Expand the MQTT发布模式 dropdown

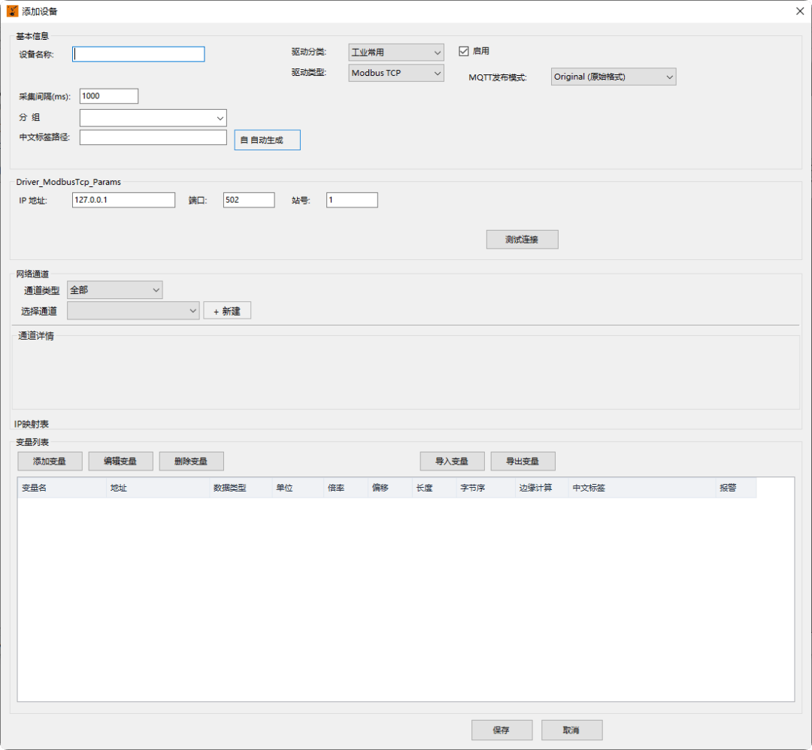click(614, 77)
